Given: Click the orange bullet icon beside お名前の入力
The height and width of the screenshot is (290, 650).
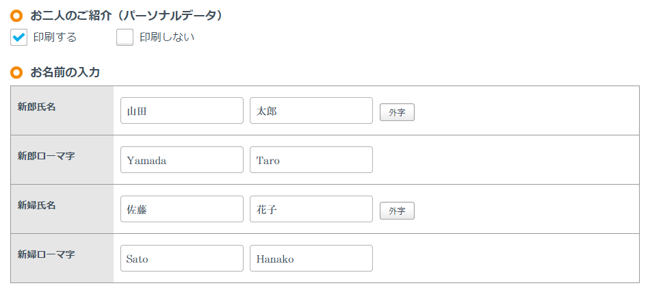Looking at the screenshot, I should (x=16, y=72).
